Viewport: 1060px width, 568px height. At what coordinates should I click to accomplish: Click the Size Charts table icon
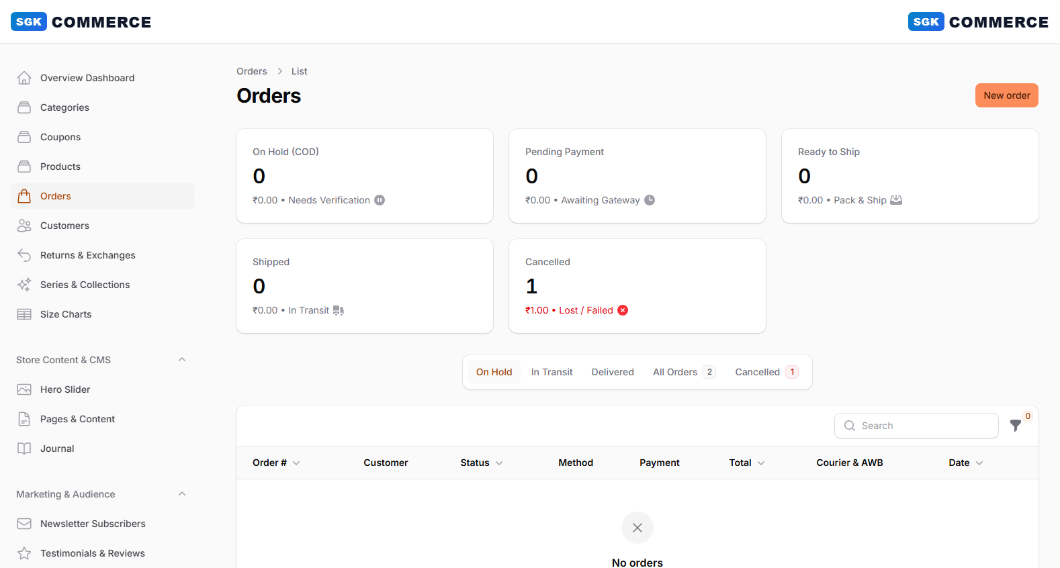pos(24,314)
